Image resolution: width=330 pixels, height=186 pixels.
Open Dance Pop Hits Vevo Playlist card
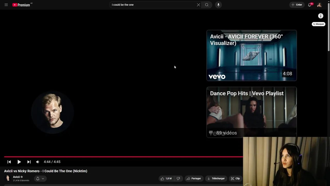(x=252, y=112)
